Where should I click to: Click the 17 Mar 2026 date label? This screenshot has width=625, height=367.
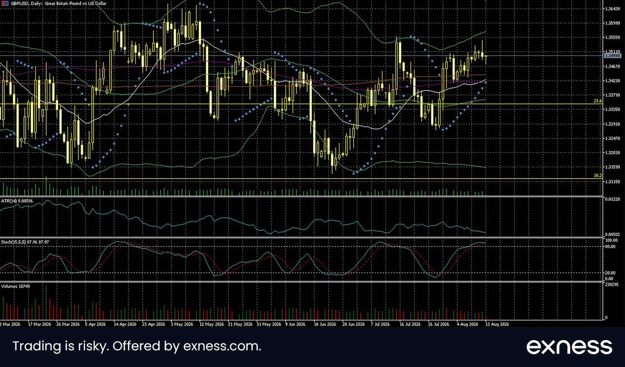pyautogui.click(x=39, y=324)
